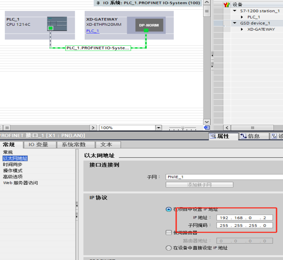Image resolution: width=283 pixels, height=260 pixels.
Task: Switch to the IO 变量 tab
Action: [x=40, y=145]
